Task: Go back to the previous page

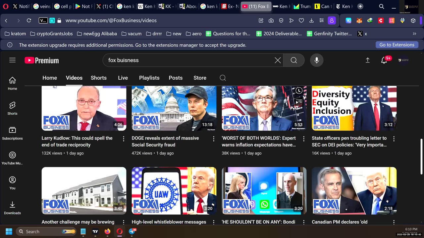Action: click(x=6, y=20)
